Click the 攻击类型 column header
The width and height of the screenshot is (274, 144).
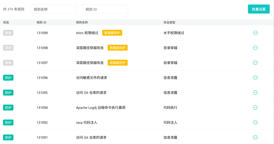(169, 22)
